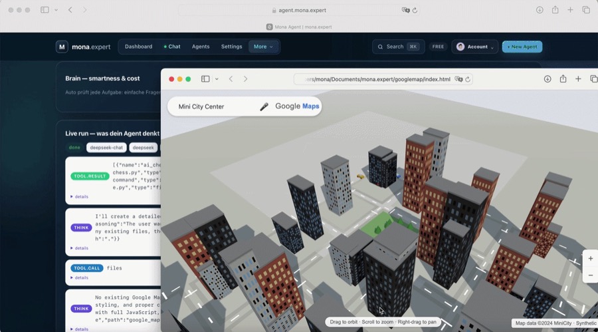The height and width of the screenshot is (332, 598).
Task: Click the THINK badge beside "I'll create a detaile"
Action: tap(81, 228)
